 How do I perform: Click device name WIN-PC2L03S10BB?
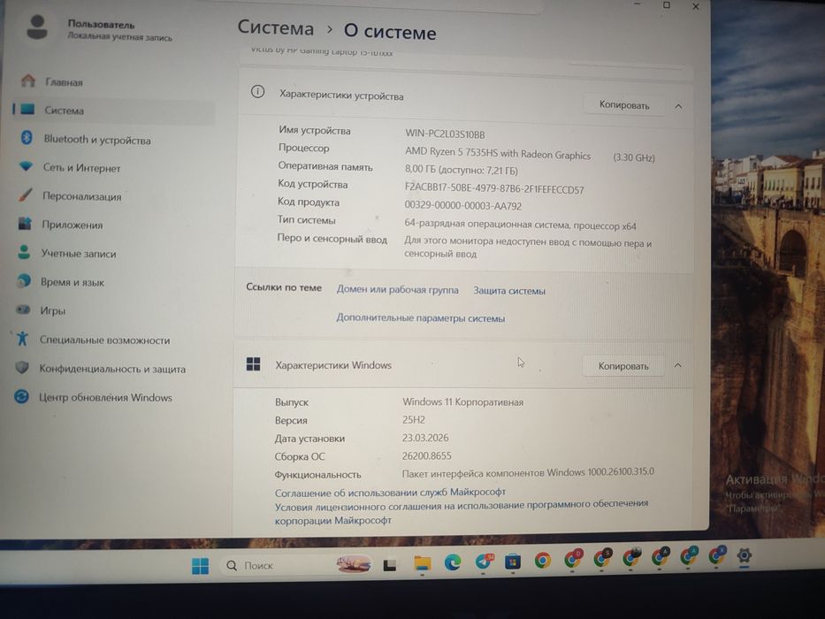coord(445,134)
